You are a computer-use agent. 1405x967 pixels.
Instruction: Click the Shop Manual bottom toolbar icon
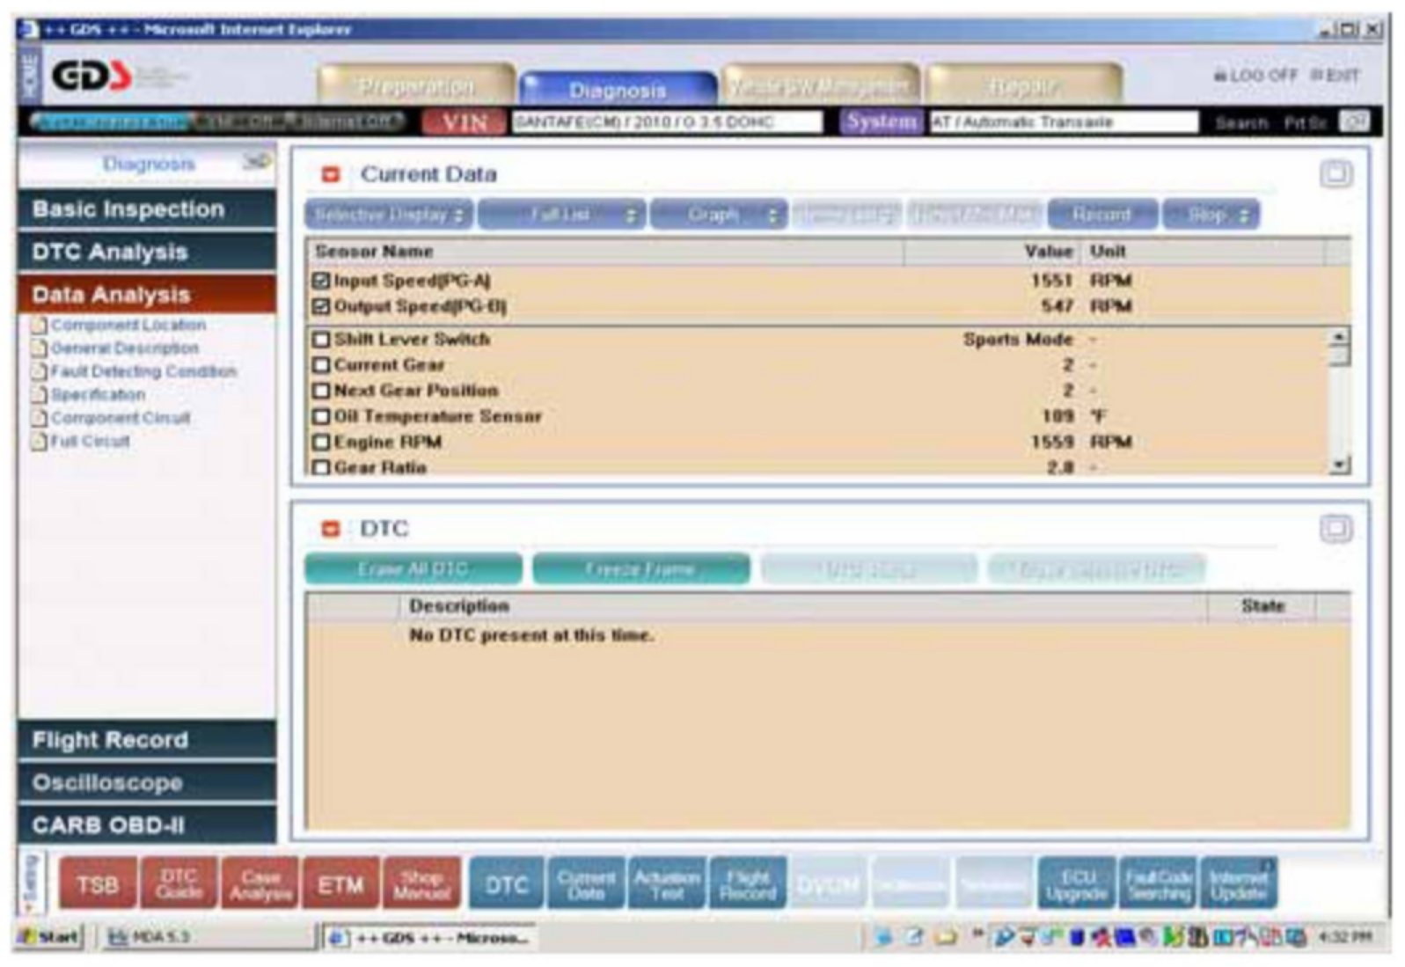click(x=421, y=883)
